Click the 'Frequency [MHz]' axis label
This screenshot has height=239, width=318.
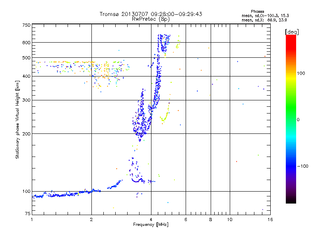(x=151, y=225)
